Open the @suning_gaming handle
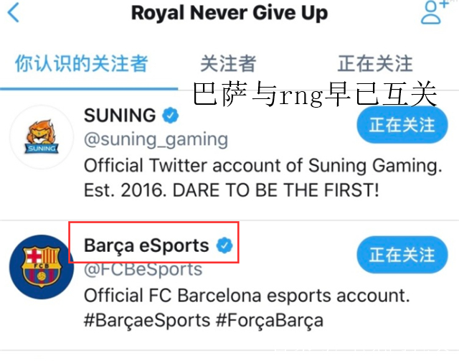This screenshot has width=459, height=361. pos(156,140)
